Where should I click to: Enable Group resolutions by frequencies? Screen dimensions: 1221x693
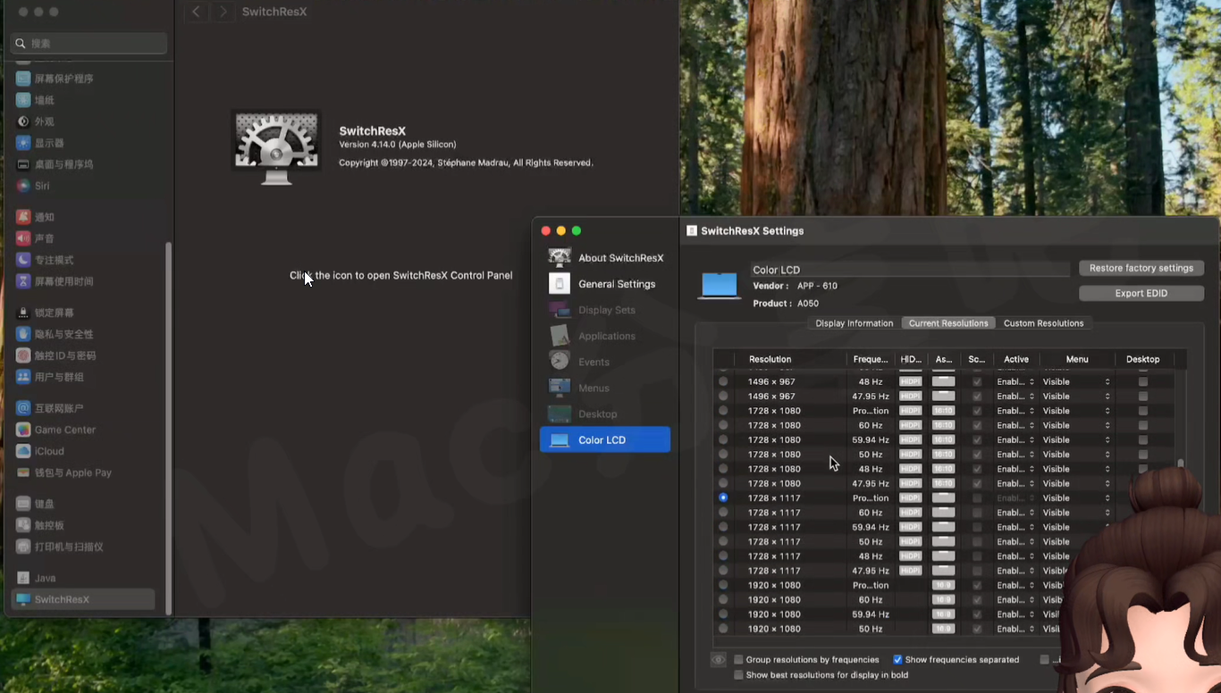click(x=738, y=659)
